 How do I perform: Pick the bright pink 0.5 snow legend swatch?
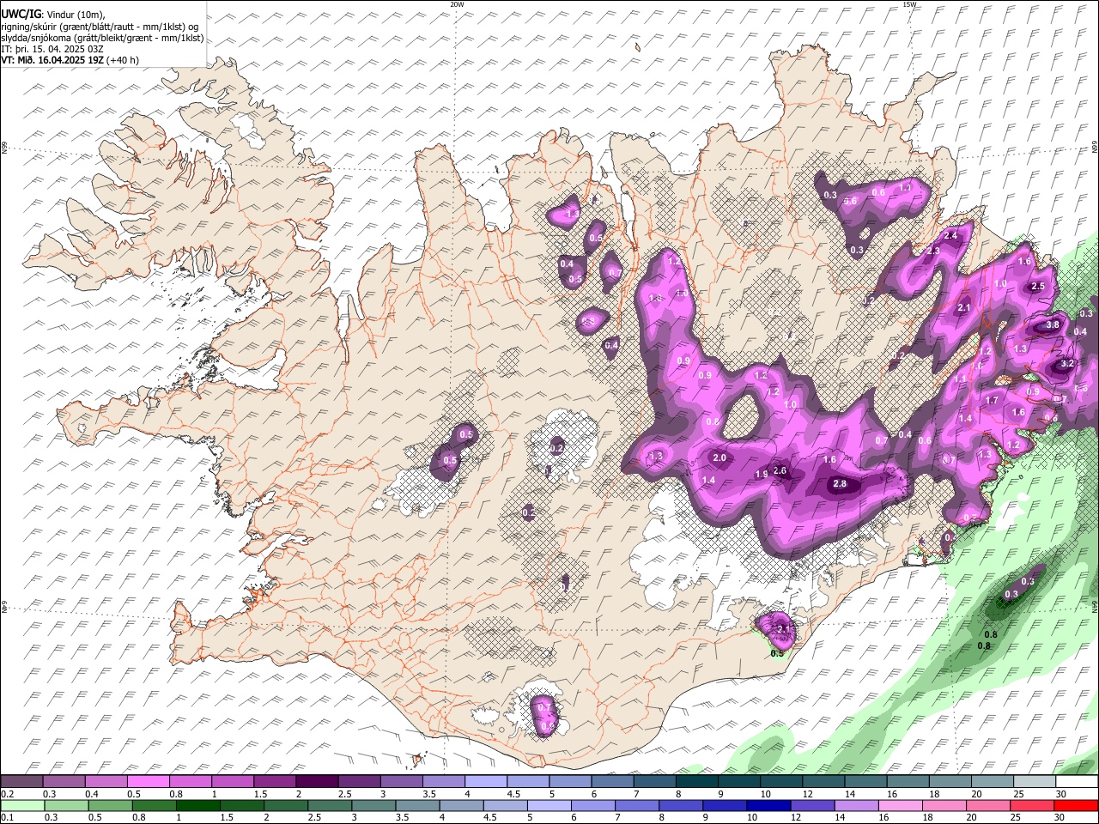[148, 782]
